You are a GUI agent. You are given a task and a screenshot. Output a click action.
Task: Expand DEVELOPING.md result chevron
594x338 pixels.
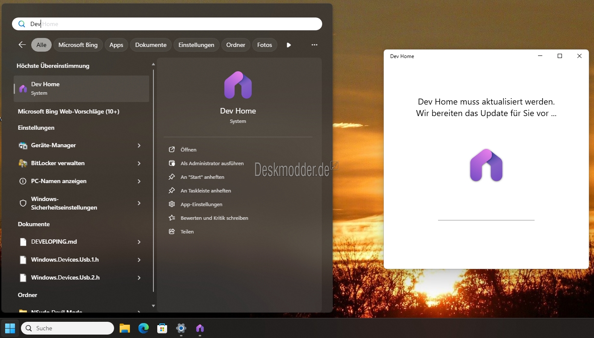(x=139, y=242)
